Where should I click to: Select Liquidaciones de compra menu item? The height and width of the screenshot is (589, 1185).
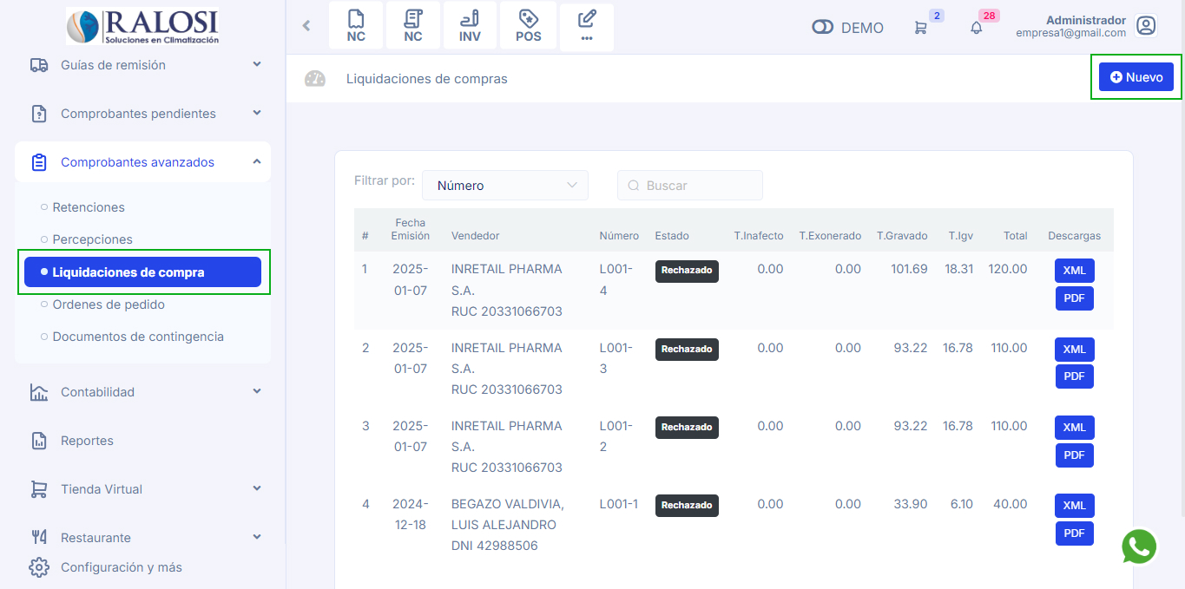point(143,272)
